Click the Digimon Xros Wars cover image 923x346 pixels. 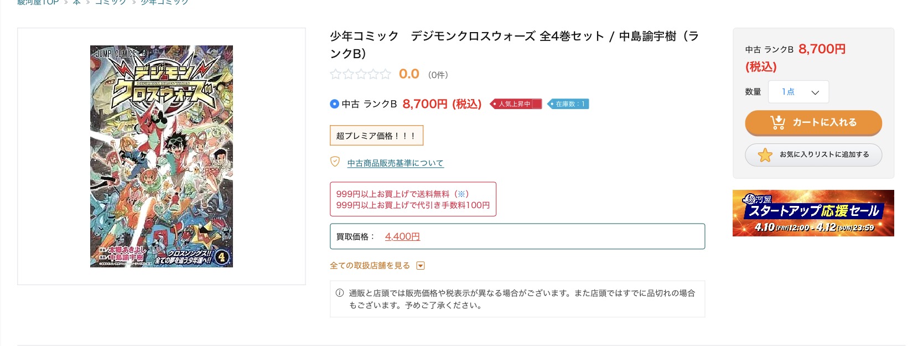pos(162,156)
